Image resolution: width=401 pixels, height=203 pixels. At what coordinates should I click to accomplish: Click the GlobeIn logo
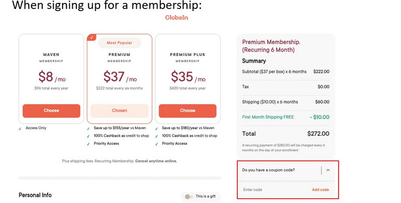(x=176, y=18)
